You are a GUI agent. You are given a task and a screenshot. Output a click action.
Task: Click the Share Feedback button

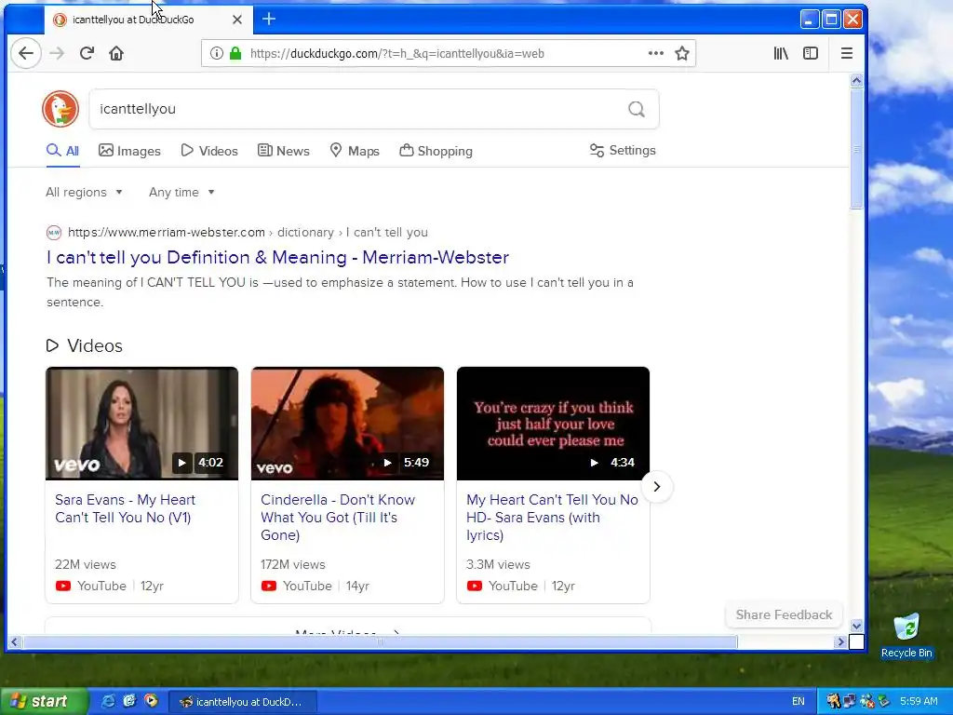[x=784, y=614]
